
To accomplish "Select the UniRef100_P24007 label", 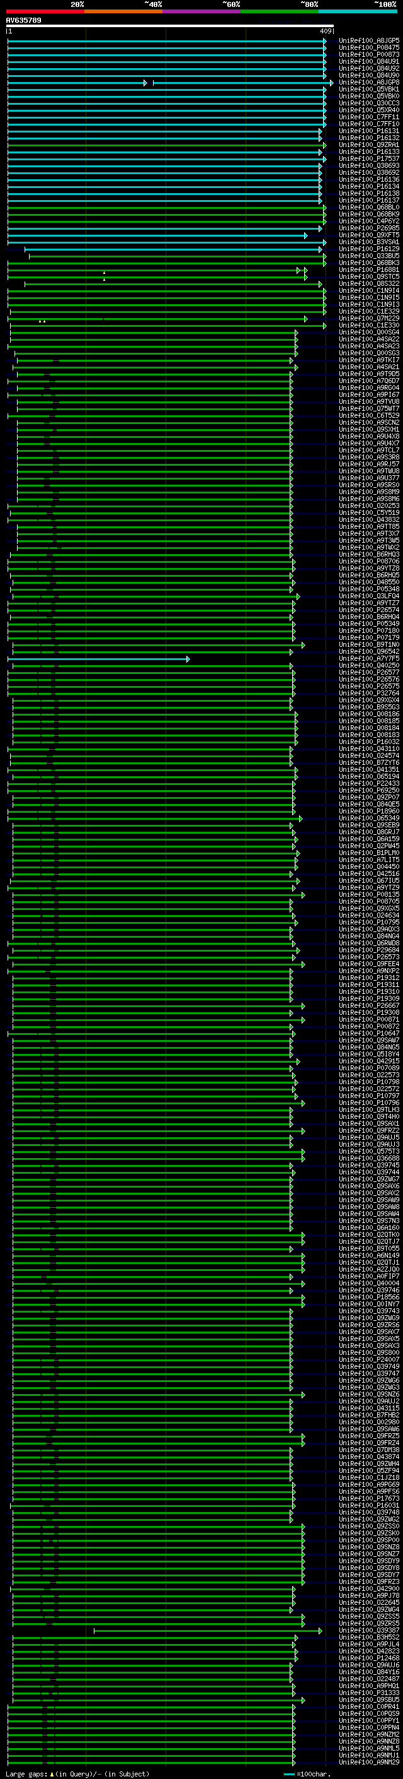I will pyautogui.click(x=369, y=1360).
